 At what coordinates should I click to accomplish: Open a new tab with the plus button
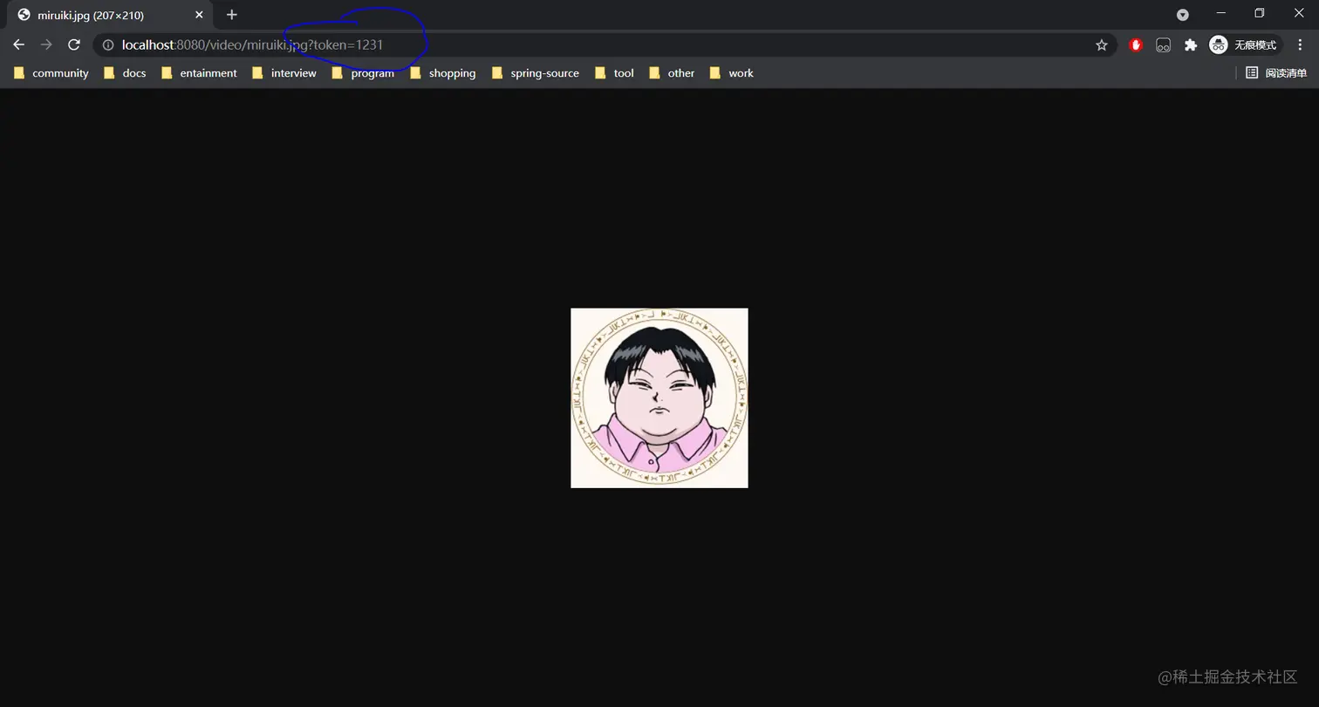pyautogui.click(x=231, y=14)
